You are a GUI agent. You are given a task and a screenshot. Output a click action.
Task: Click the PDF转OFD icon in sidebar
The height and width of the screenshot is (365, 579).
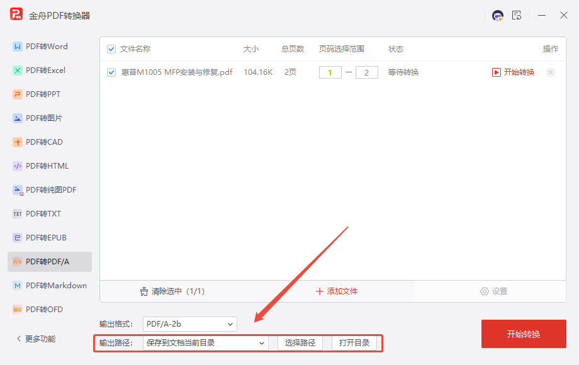tap(18, 310)
